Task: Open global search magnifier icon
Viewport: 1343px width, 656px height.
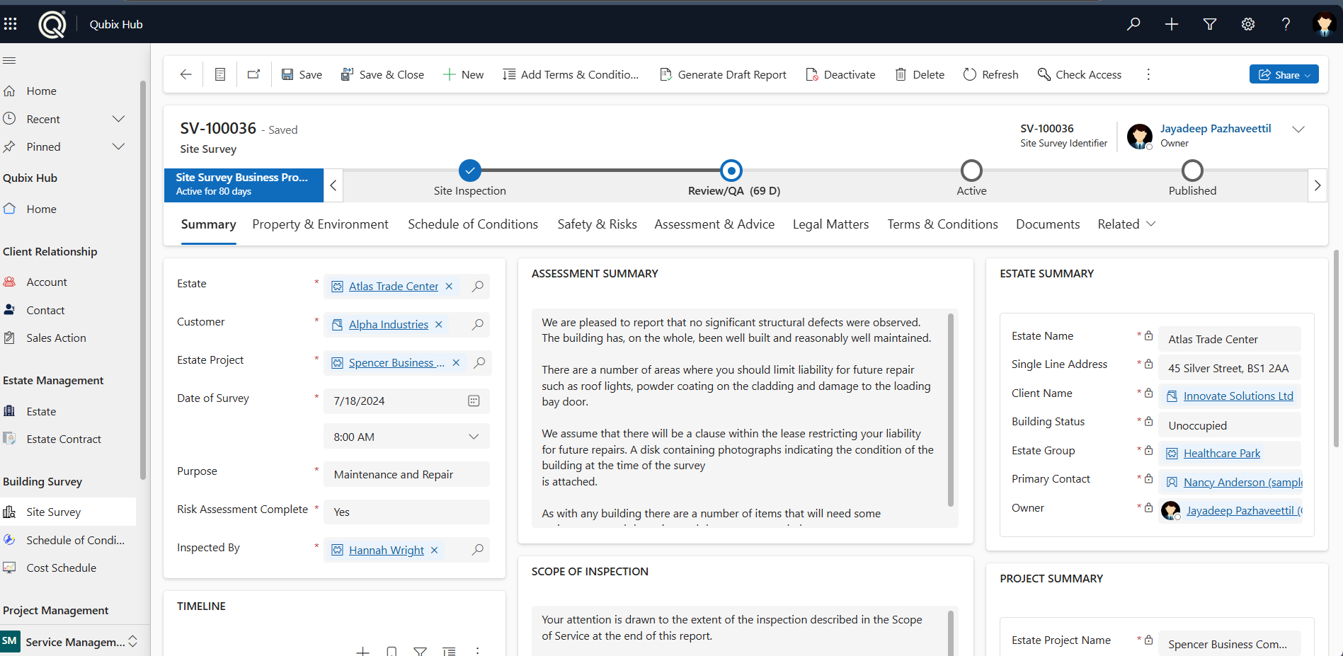Action: [1133, 23]
